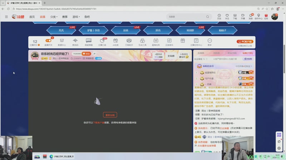Open AI礼物 tool
286x160 pixels.
(x=115, y=42)
